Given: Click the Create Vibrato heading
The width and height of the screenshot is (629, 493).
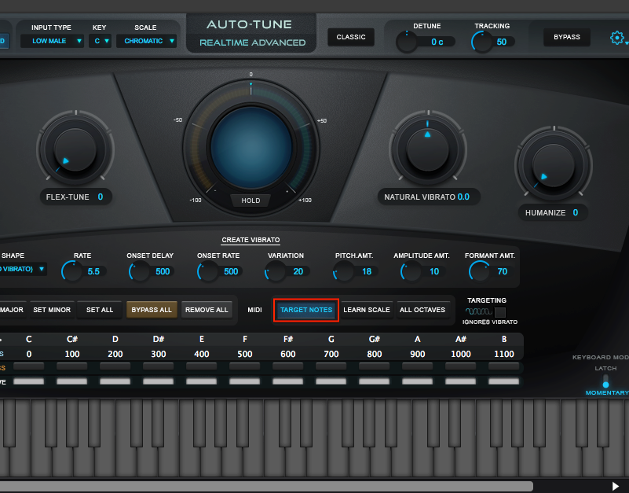Looking at the screenshot, I should [251, 240].
